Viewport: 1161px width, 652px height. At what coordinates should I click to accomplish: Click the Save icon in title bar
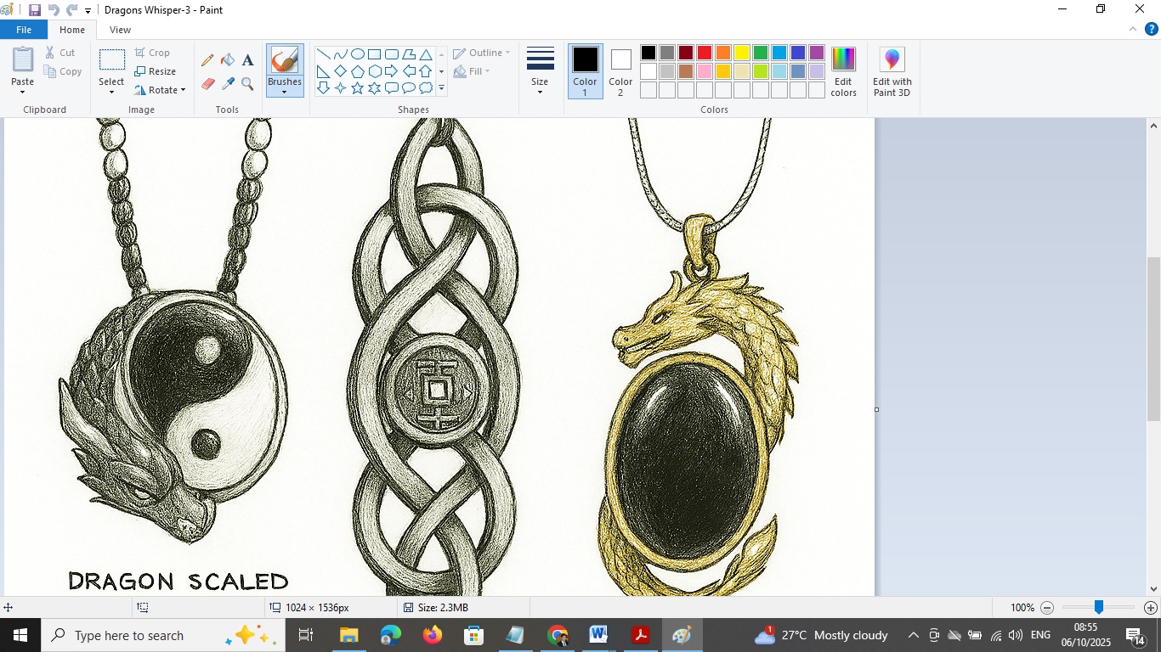35,10
